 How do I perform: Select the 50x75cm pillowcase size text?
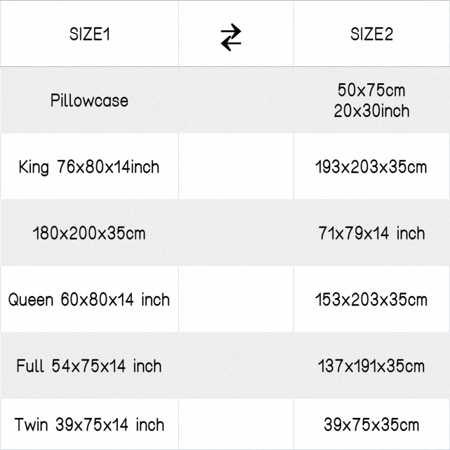371,90
